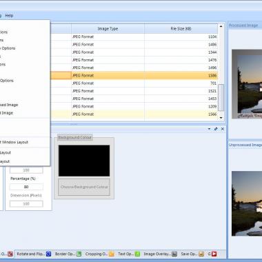Click the file list scrollbar down arrow
Viewport: 262px width, 262px height.
pyautogui.click(x=221, y=118)
